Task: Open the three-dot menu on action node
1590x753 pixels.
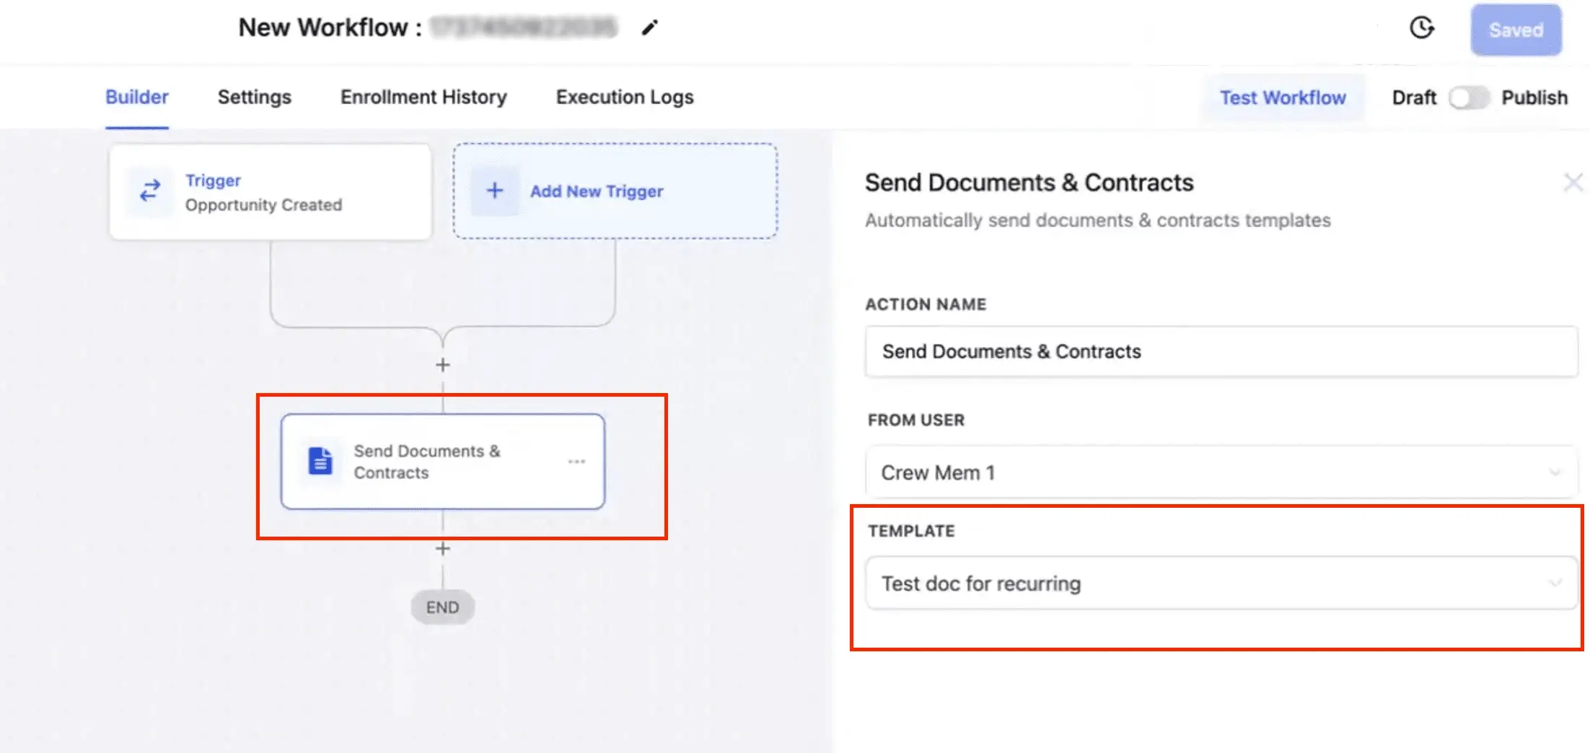Action: [x=576, y=462]
